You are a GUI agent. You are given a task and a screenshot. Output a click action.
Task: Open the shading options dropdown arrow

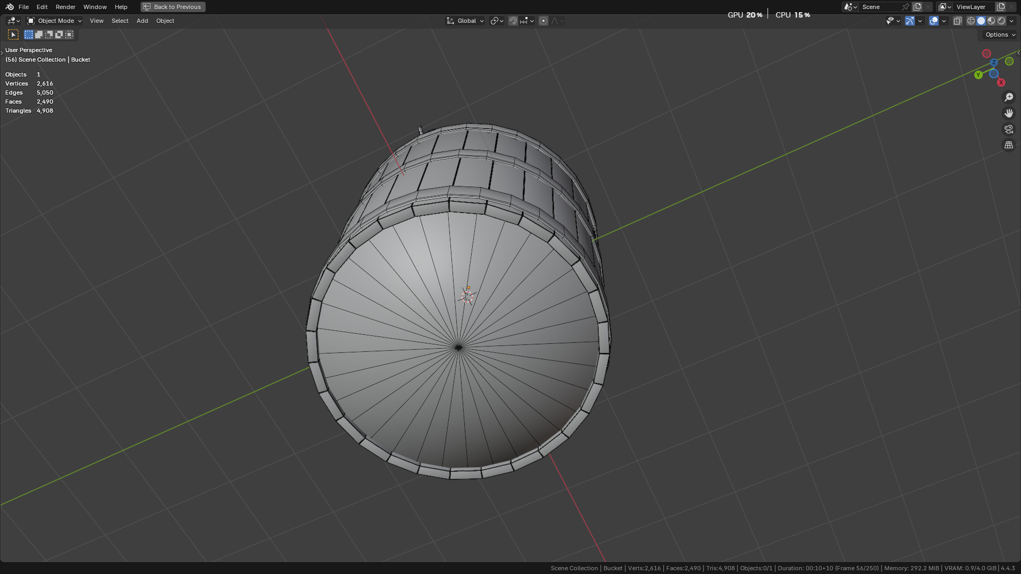(x=1011, y=21)
